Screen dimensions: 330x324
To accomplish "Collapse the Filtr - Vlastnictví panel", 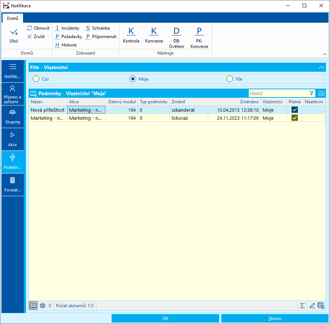I will [x=321, y=67].
